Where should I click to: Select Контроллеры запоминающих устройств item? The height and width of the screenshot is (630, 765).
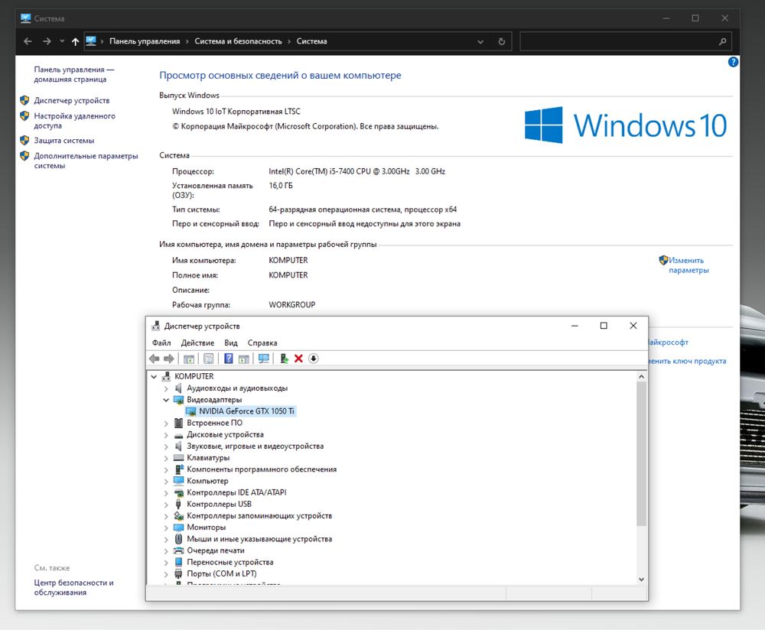pos(259,516)
